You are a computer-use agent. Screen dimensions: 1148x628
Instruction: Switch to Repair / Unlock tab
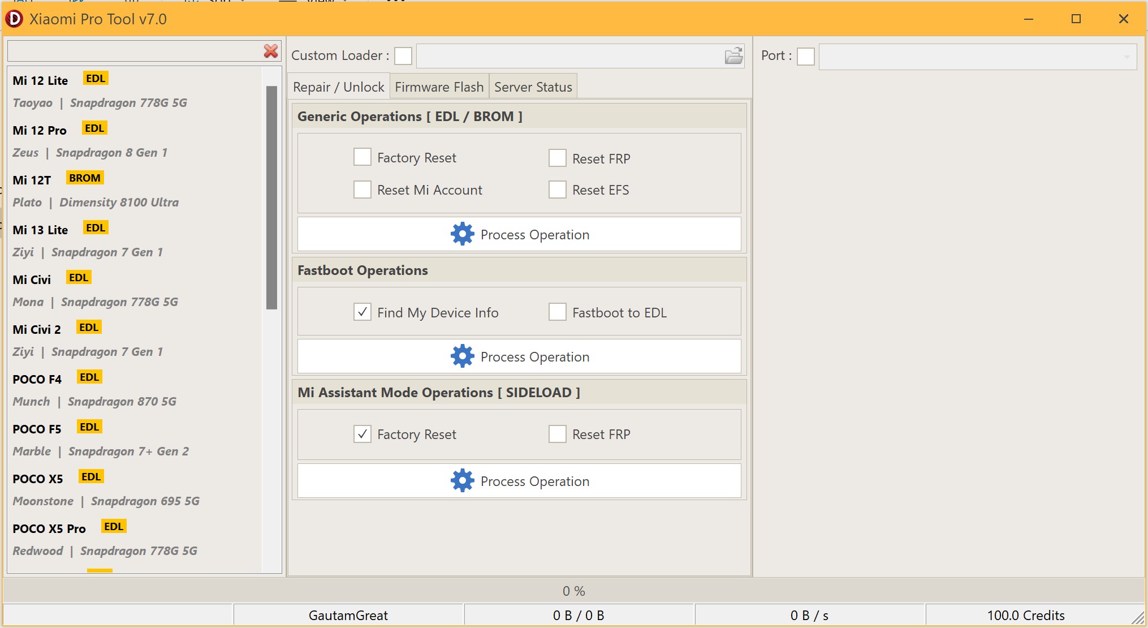338,87
